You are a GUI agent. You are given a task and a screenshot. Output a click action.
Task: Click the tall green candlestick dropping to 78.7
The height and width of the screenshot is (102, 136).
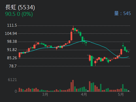[92, 61]
